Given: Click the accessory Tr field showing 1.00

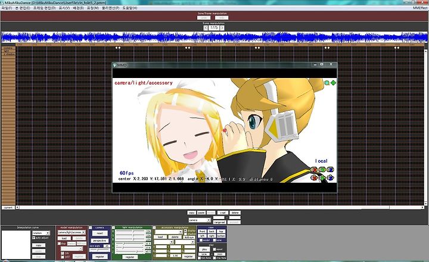Looking at the screenshot, I should 175,255.
